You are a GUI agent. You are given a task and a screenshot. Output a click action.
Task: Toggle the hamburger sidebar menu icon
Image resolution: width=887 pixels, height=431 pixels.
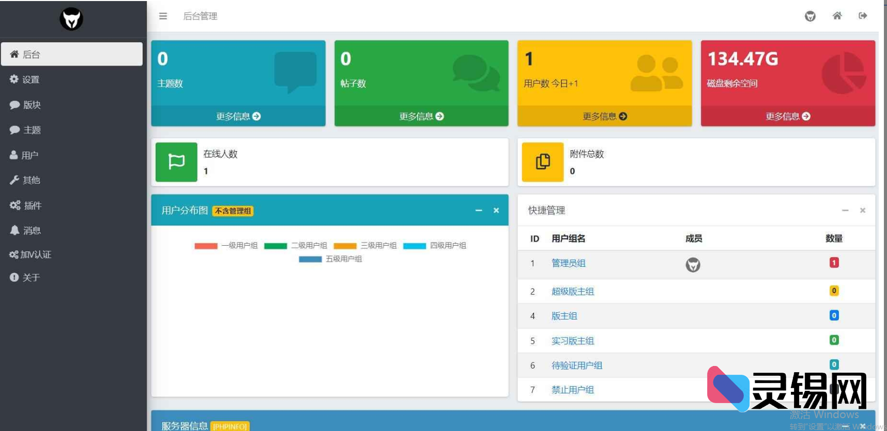click(x=163, y=16)
